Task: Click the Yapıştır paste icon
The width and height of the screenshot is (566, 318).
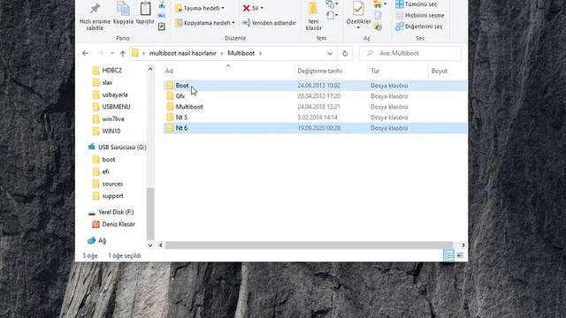Action: point(145,14)
